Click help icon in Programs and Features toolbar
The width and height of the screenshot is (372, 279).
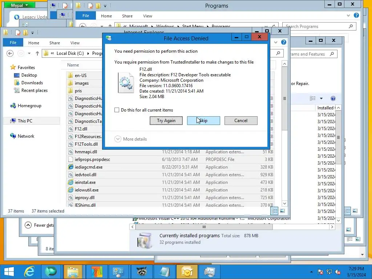(333, 98)
